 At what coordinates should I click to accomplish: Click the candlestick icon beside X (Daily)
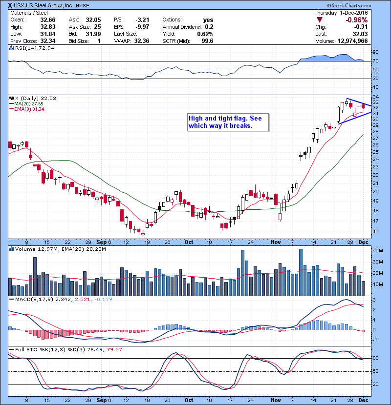click(11, 98)
